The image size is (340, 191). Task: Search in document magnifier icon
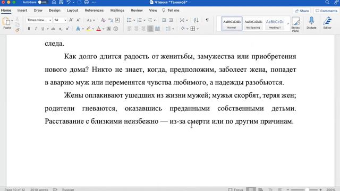point(327,2)
